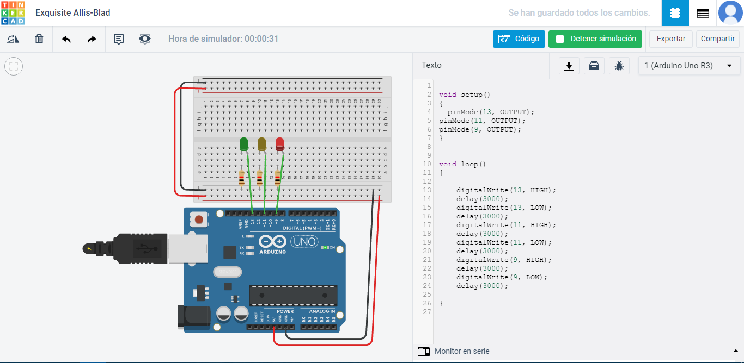Open the Texto editor mode dropdown

coord(432,65)
